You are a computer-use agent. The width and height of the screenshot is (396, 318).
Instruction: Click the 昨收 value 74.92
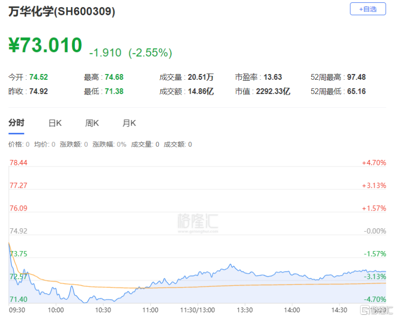pos(38,91)
